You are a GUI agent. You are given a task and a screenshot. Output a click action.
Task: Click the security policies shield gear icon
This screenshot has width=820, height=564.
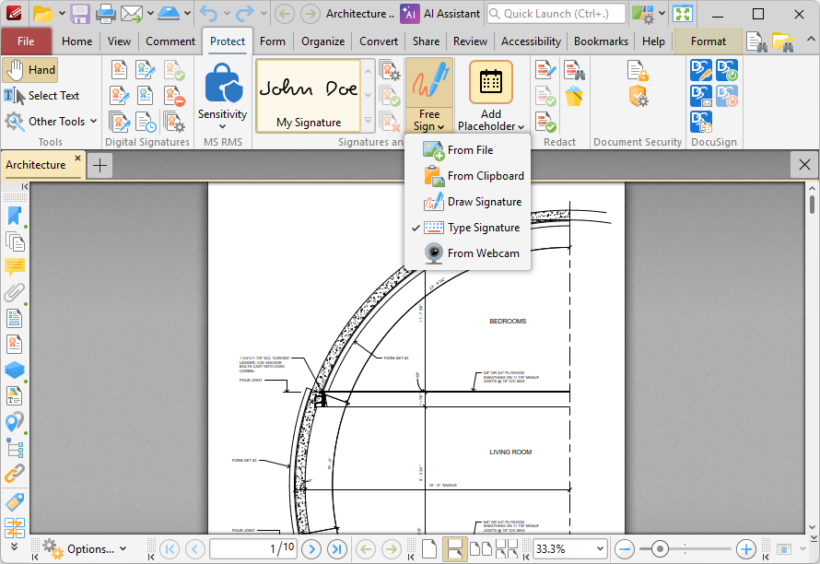638,96
